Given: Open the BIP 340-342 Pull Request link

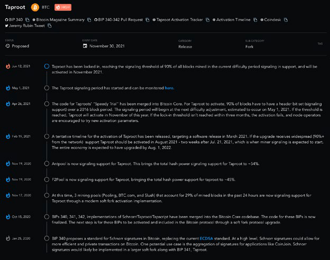Looking at the screenshot, I should (x=120, y=20).
